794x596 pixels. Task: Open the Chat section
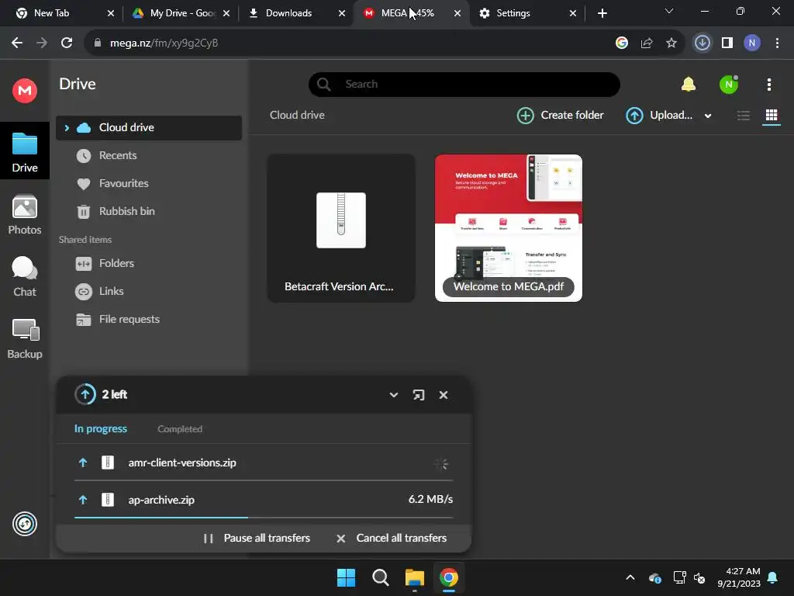tap(24, 277)
